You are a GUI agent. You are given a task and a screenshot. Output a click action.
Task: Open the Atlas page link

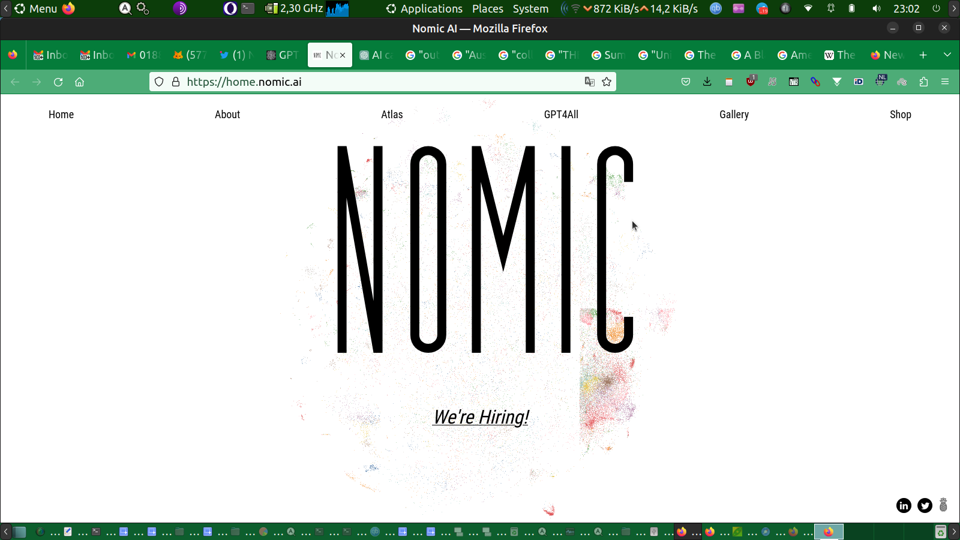coord(392,115)
